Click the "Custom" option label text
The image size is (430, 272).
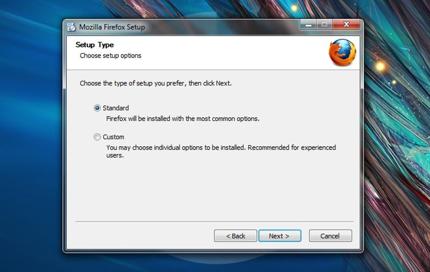pyautogui.click(x=113, y=137)
